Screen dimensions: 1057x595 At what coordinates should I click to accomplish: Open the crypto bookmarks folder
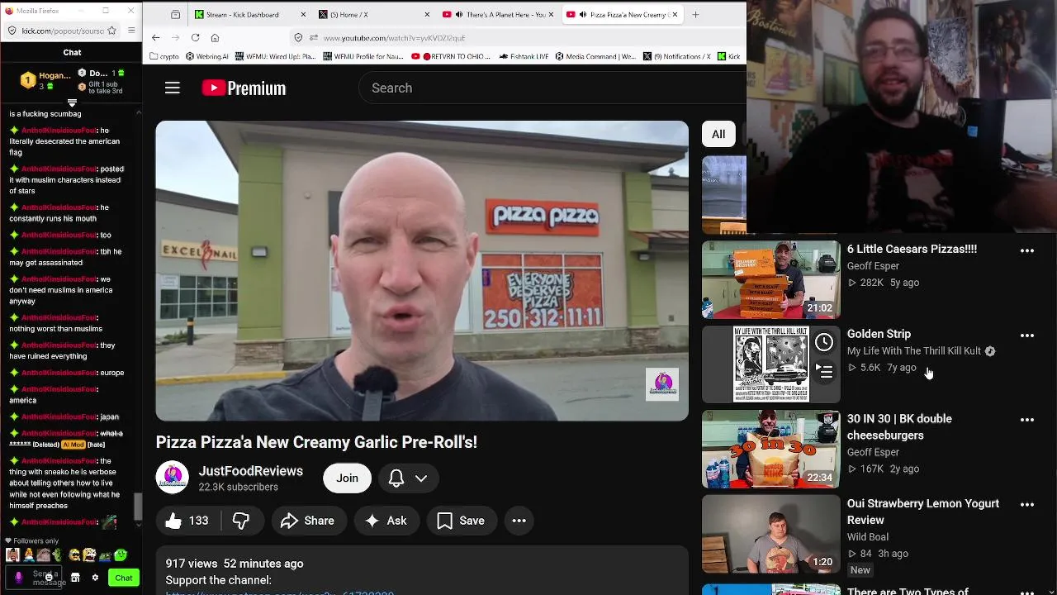pos(164,56)
